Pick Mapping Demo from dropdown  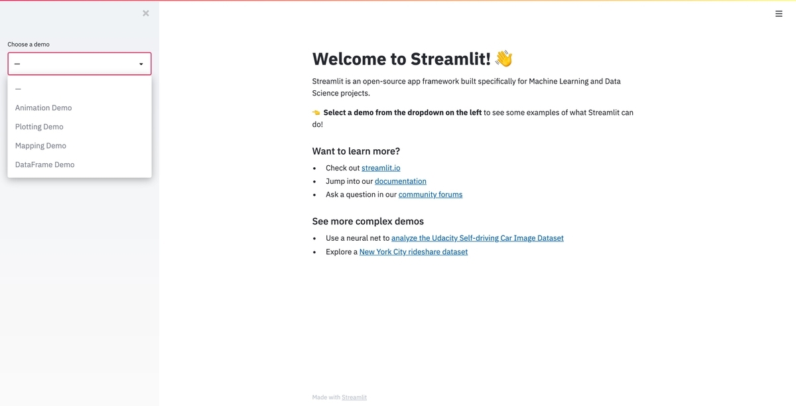(x=80, y=145)
